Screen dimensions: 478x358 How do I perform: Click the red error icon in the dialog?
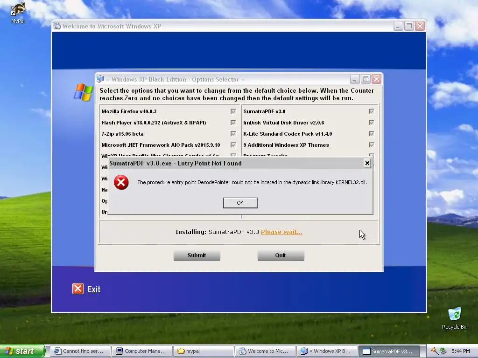121,182
